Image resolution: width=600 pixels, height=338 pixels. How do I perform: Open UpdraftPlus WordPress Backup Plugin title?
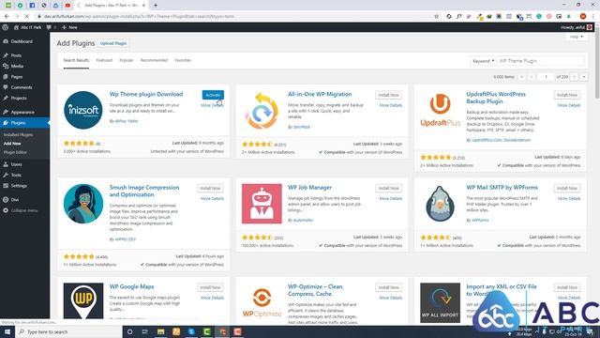click(496, 98)
